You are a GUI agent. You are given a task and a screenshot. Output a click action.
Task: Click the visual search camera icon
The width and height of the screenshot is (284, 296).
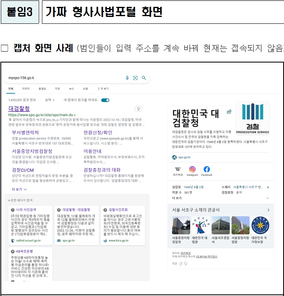point(136,78)
